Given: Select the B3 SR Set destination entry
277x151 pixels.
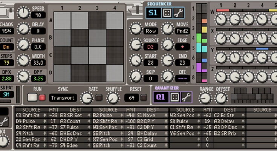Looking at the screenshot, I should (x=72, y=115).
